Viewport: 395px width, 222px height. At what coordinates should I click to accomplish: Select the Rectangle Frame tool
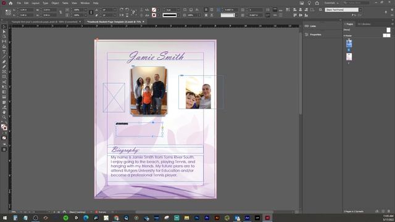point(4,72)
